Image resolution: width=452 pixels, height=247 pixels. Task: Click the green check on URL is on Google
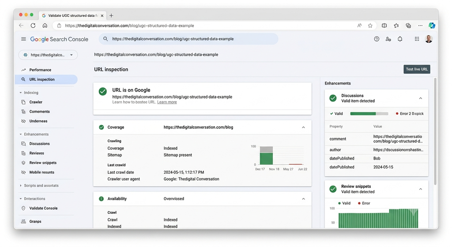click(102, 91)
